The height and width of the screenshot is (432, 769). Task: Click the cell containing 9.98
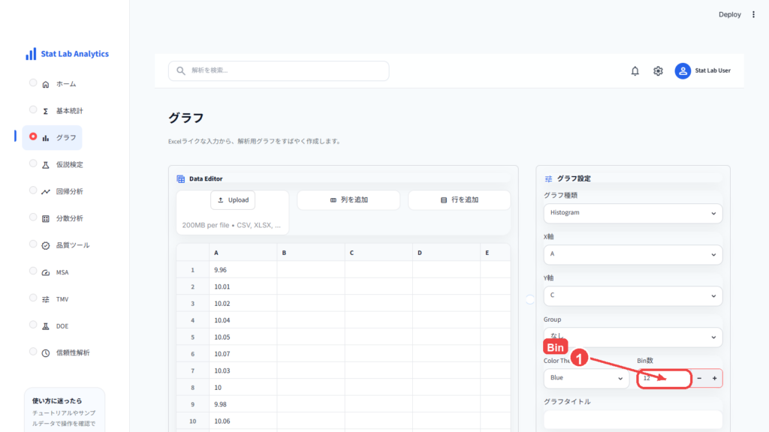click(243, 404)
